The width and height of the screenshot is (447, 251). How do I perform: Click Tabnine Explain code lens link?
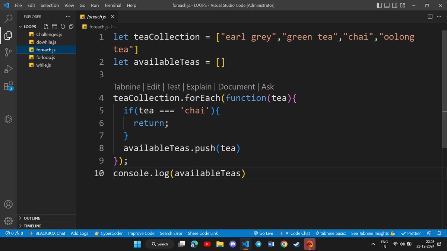[x=199, y=87]
